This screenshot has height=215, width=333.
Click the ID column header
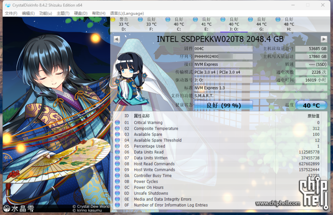pyautogui.click(x=127, y=116)
